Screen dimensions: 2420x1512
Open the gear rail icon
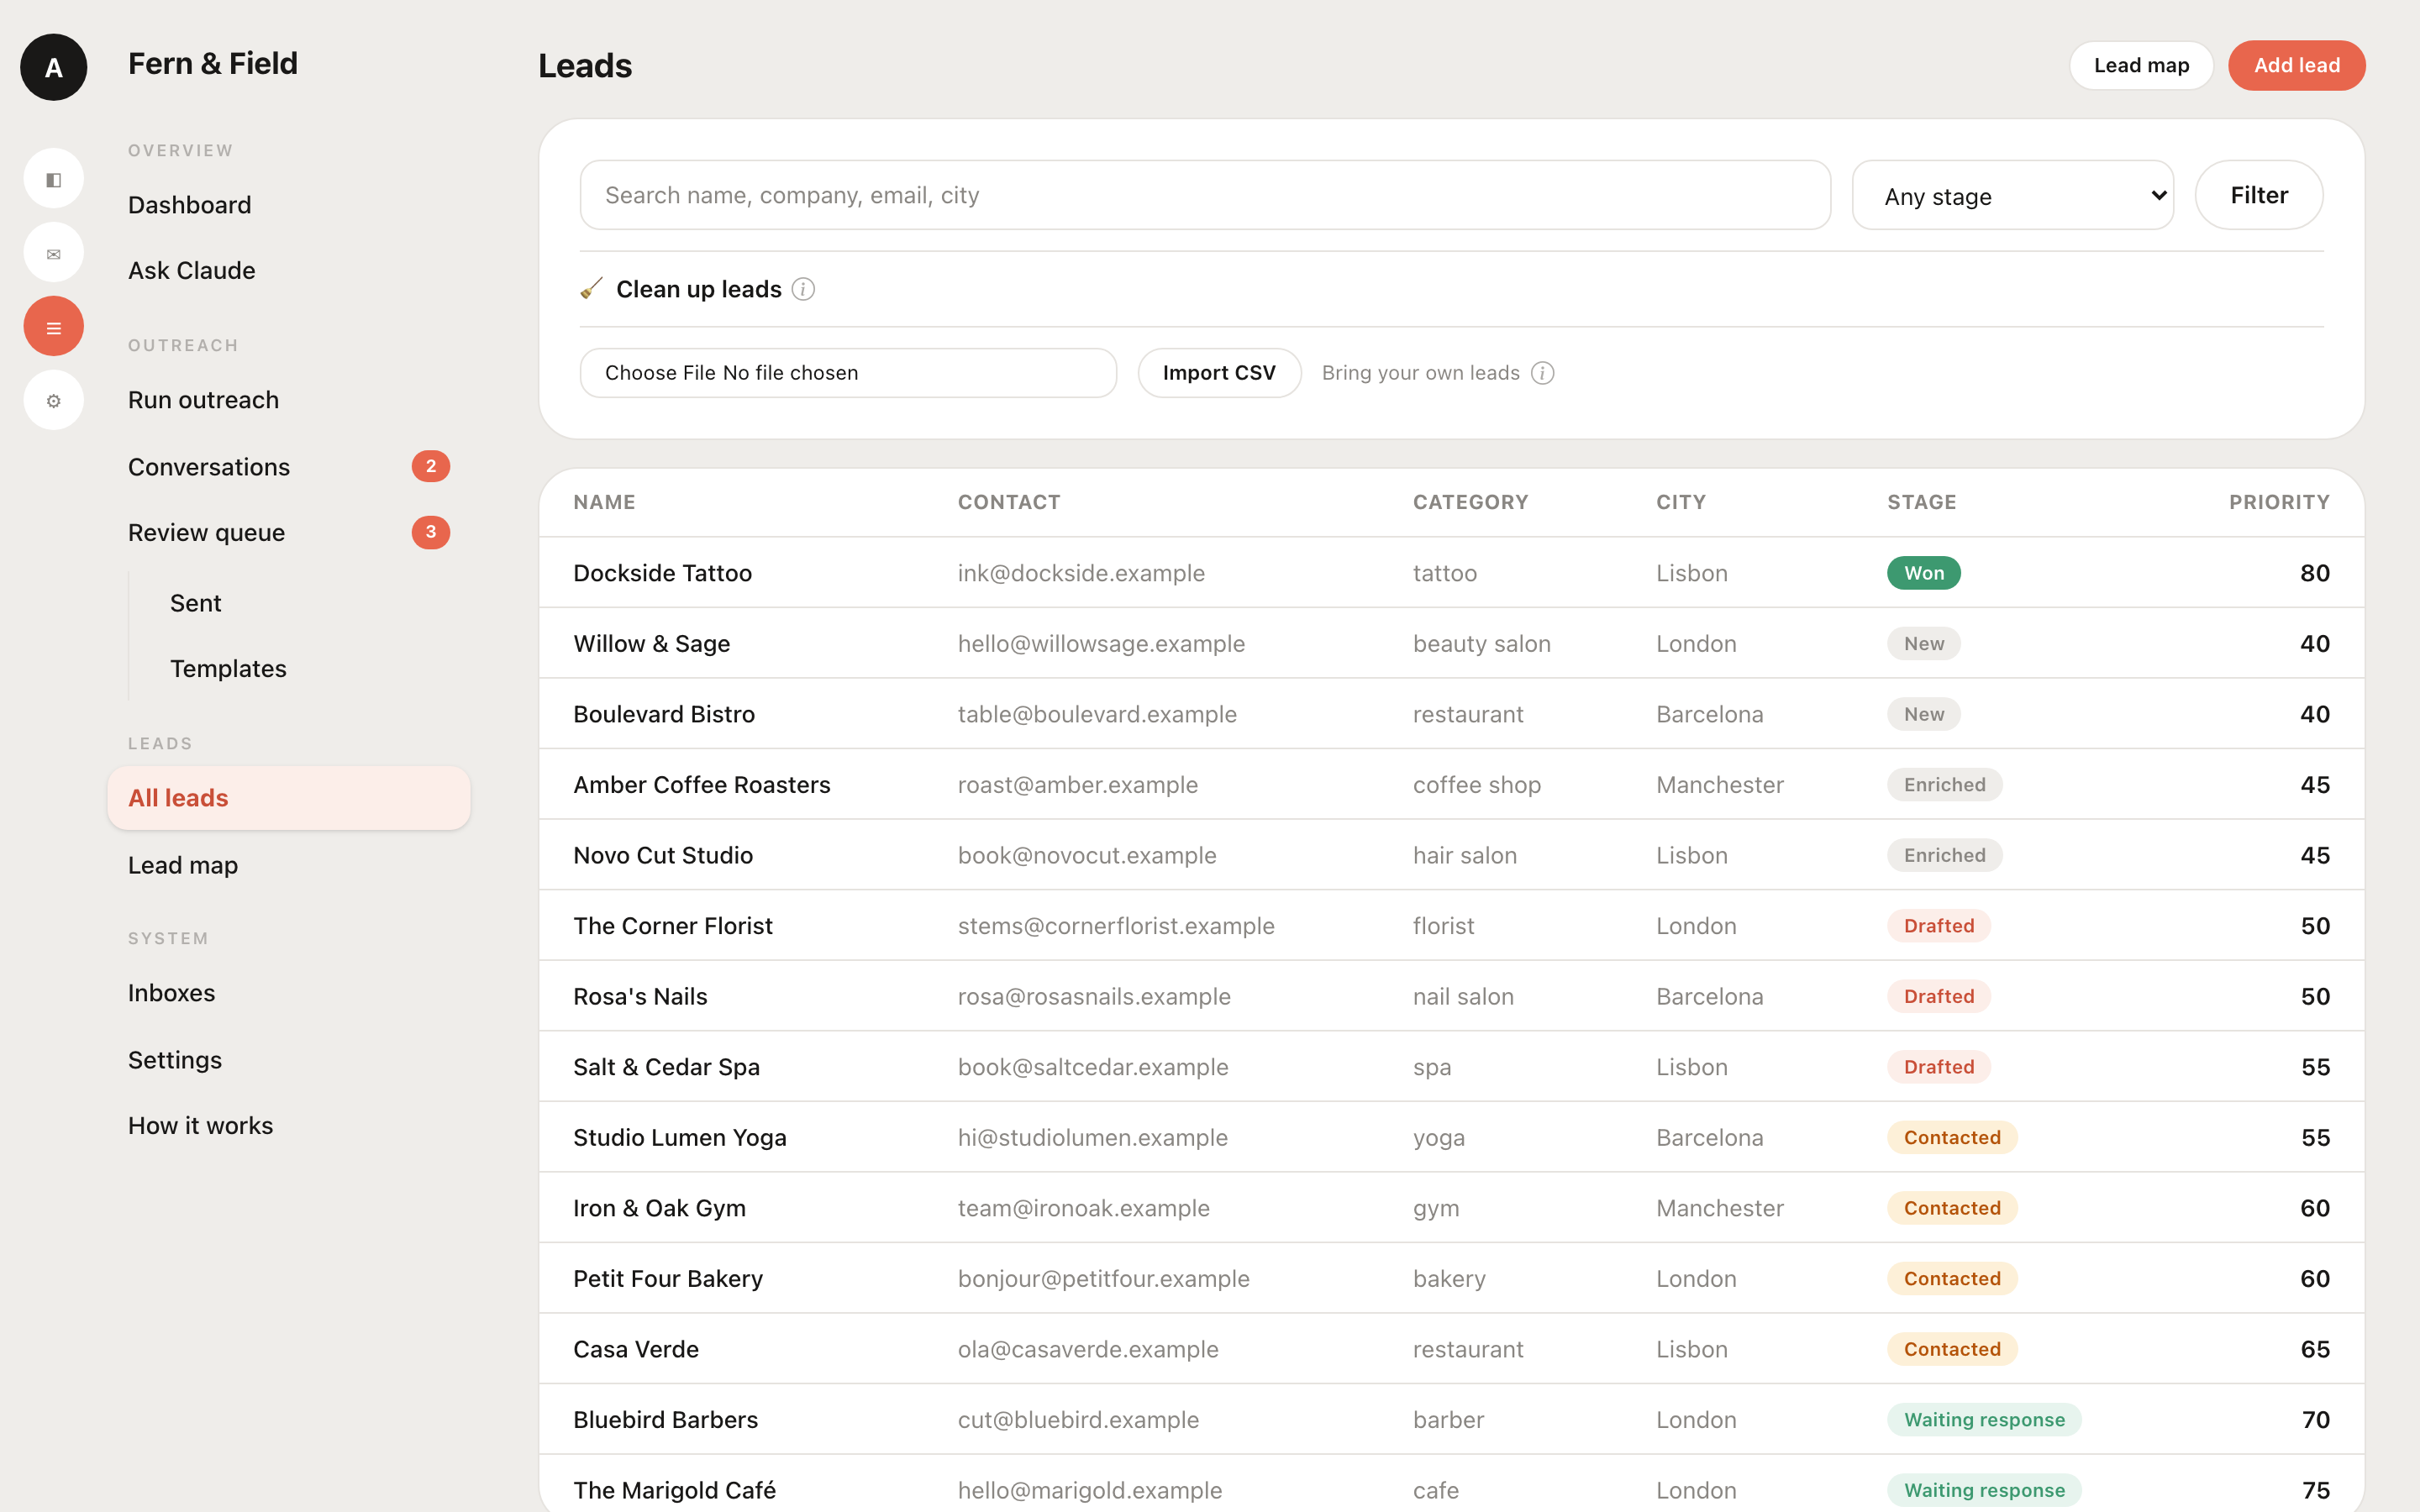54,401
